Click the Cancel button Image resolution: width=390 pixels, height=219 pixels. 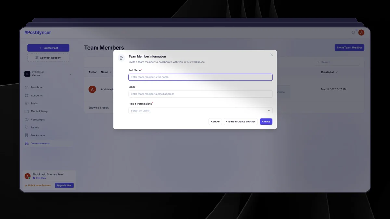pos(215,121)
